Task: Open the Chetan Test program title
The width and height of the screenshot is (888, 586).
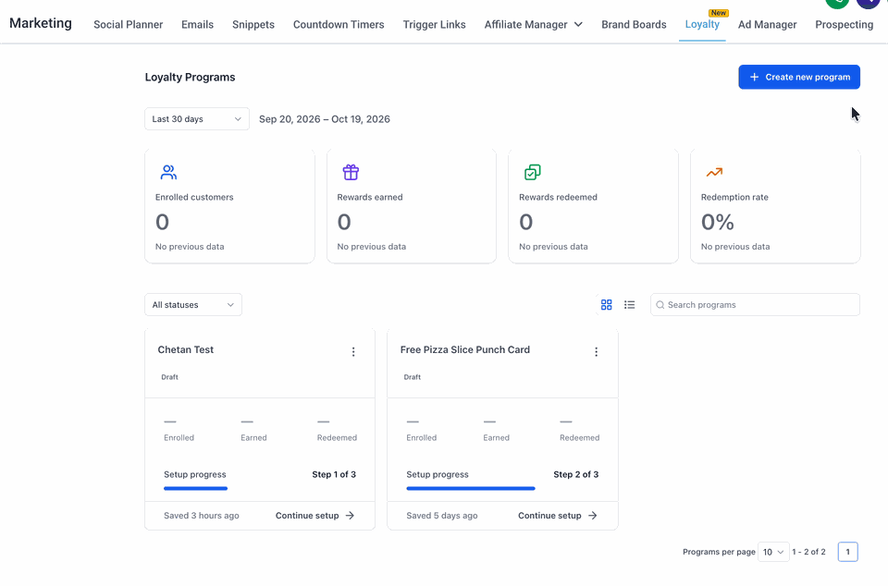Action: pyautogui.click(x=186, y=349)
